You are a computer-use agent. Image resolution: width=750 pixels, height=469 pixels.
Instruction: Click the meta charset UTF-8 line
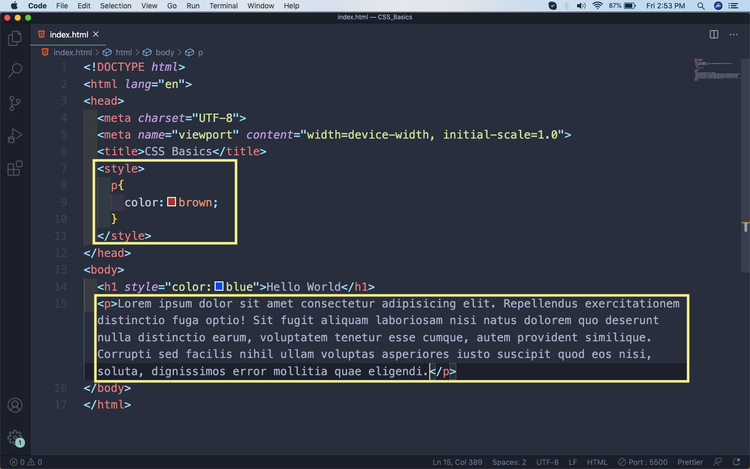point(171,118)
